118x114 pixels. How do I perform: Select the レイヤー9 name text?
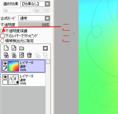click(26, 76)
